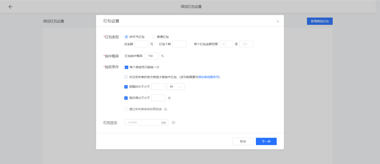380x164 pixels.
Task: Close the 红包设置 dialog
Action: point(278,21)
